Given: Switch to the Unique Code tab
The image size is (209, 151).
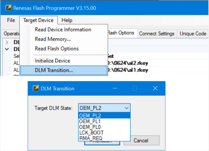Looking at the screenshot, I should click(193, 34).
